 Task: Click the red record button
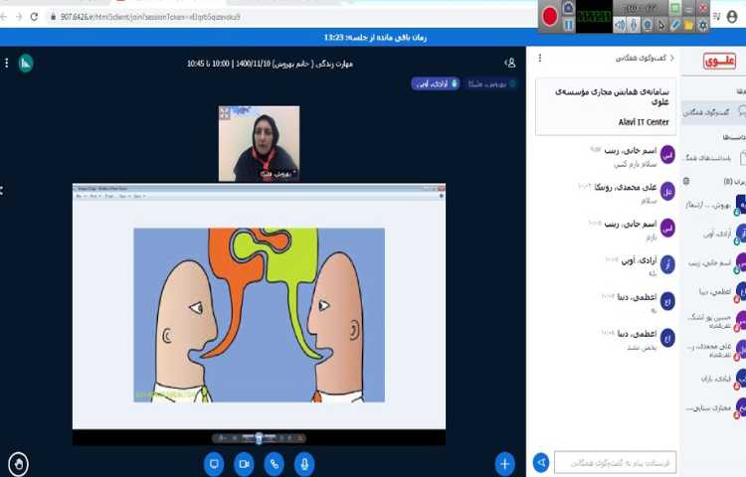point(549,16)
